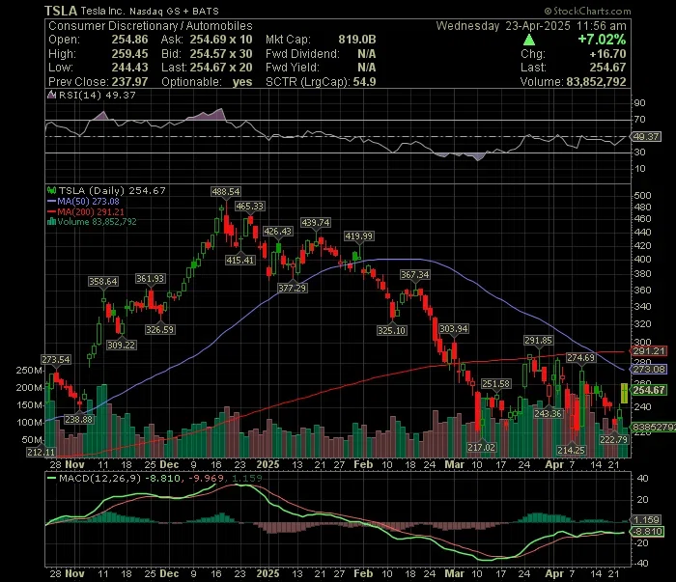Click the 361.93 price label
The height and width of the screenshot is (582, 676).
coord(150,278)
